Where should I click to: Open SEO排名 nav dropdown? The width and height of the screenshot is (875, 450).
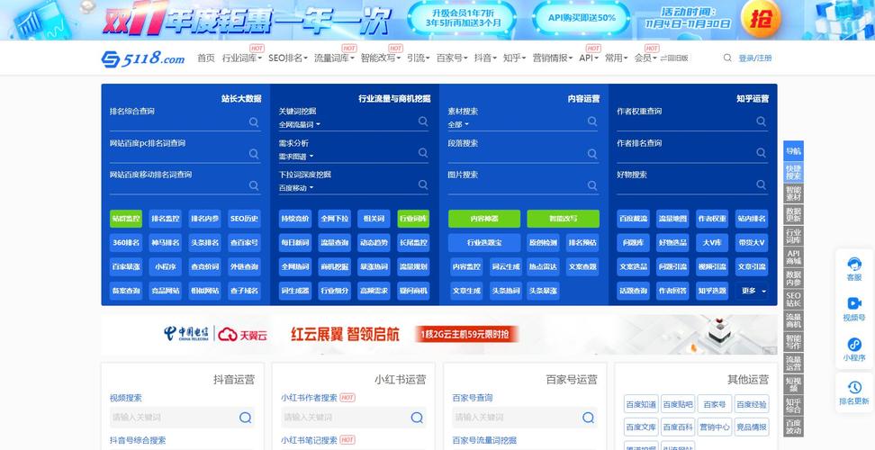(x=287, y=58)
